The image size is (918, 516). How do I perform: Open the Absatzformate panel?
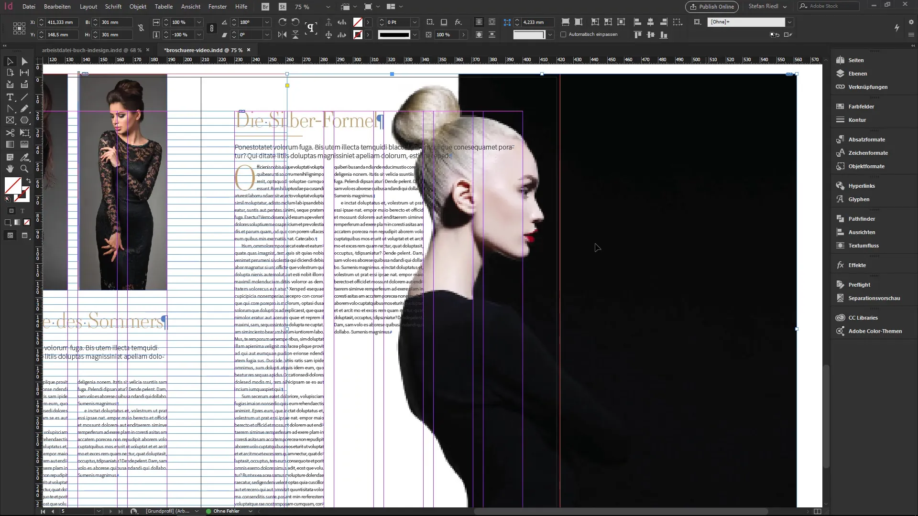pyautogui.click(x=866, y=140)
